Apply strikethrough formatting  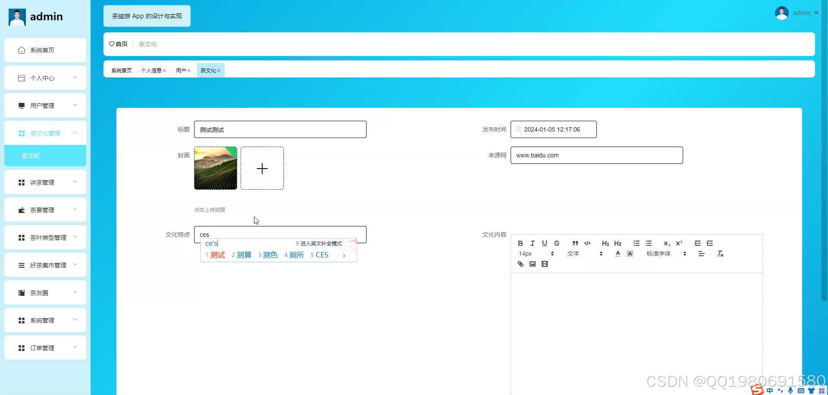pyautogui.click(x=557, y=243)
